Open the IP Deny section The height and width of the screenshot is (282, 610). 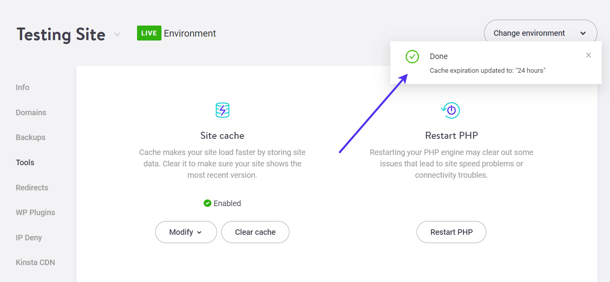(x=29, y=237)
